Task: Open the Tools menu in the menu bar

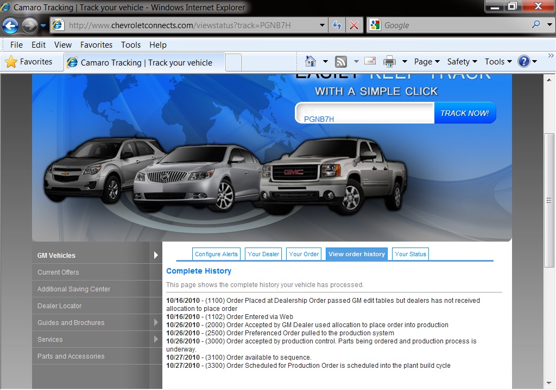Action: pyautogui.click(x=131, y=45)
